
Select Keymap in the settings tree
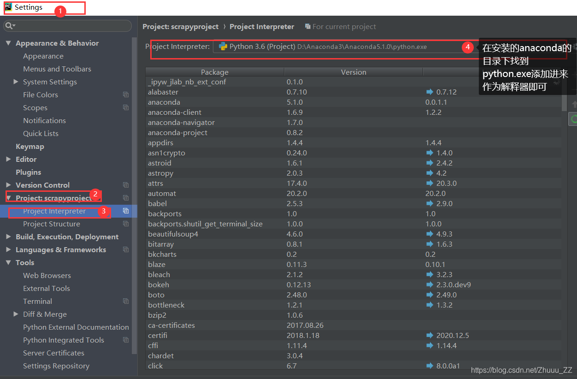tap(30, 146)
